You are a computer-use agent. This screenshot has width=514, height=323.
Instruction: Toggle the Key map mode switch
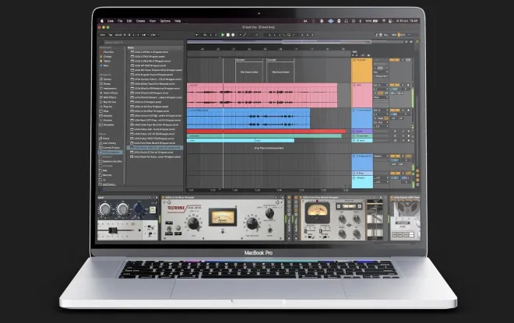tap(385, 35)
